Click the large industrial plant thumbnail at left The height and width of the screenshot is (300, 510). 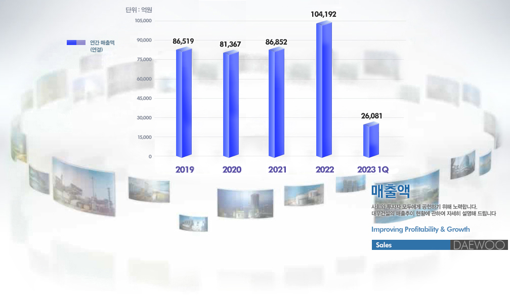coord(84,187)
